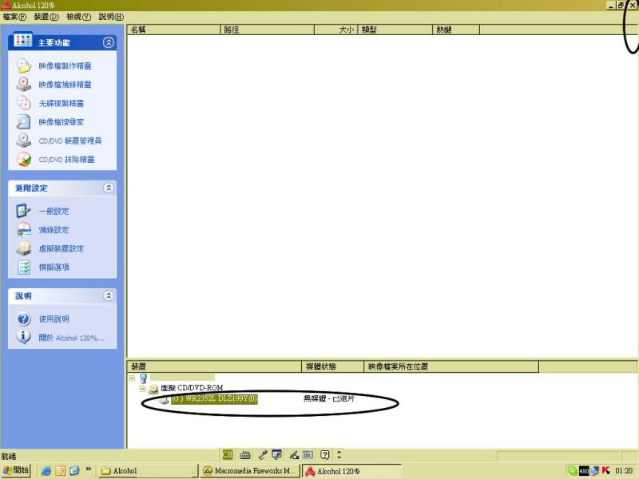Open 虛擬裝置設定 virtual drive settings

61,249
